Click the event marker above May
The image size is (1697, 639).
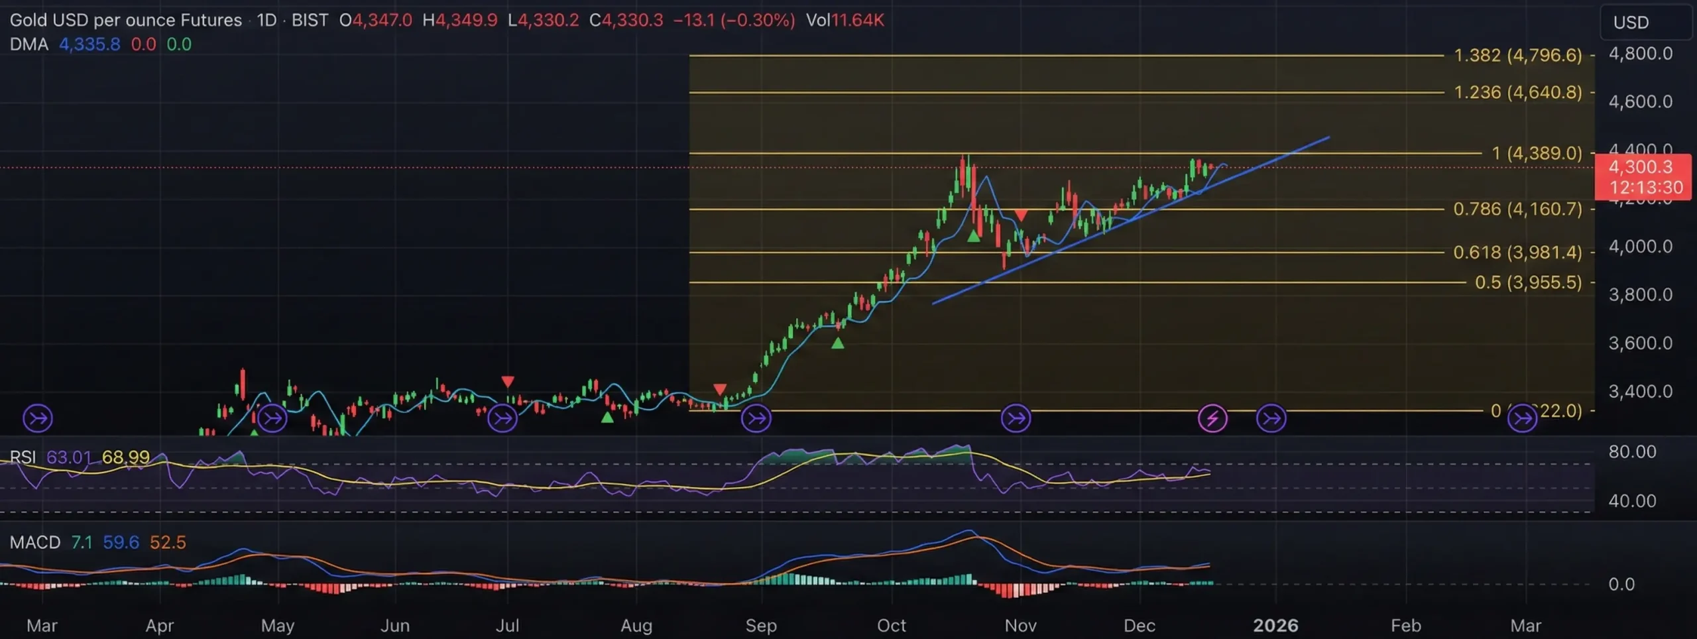(x=272, y=418)
